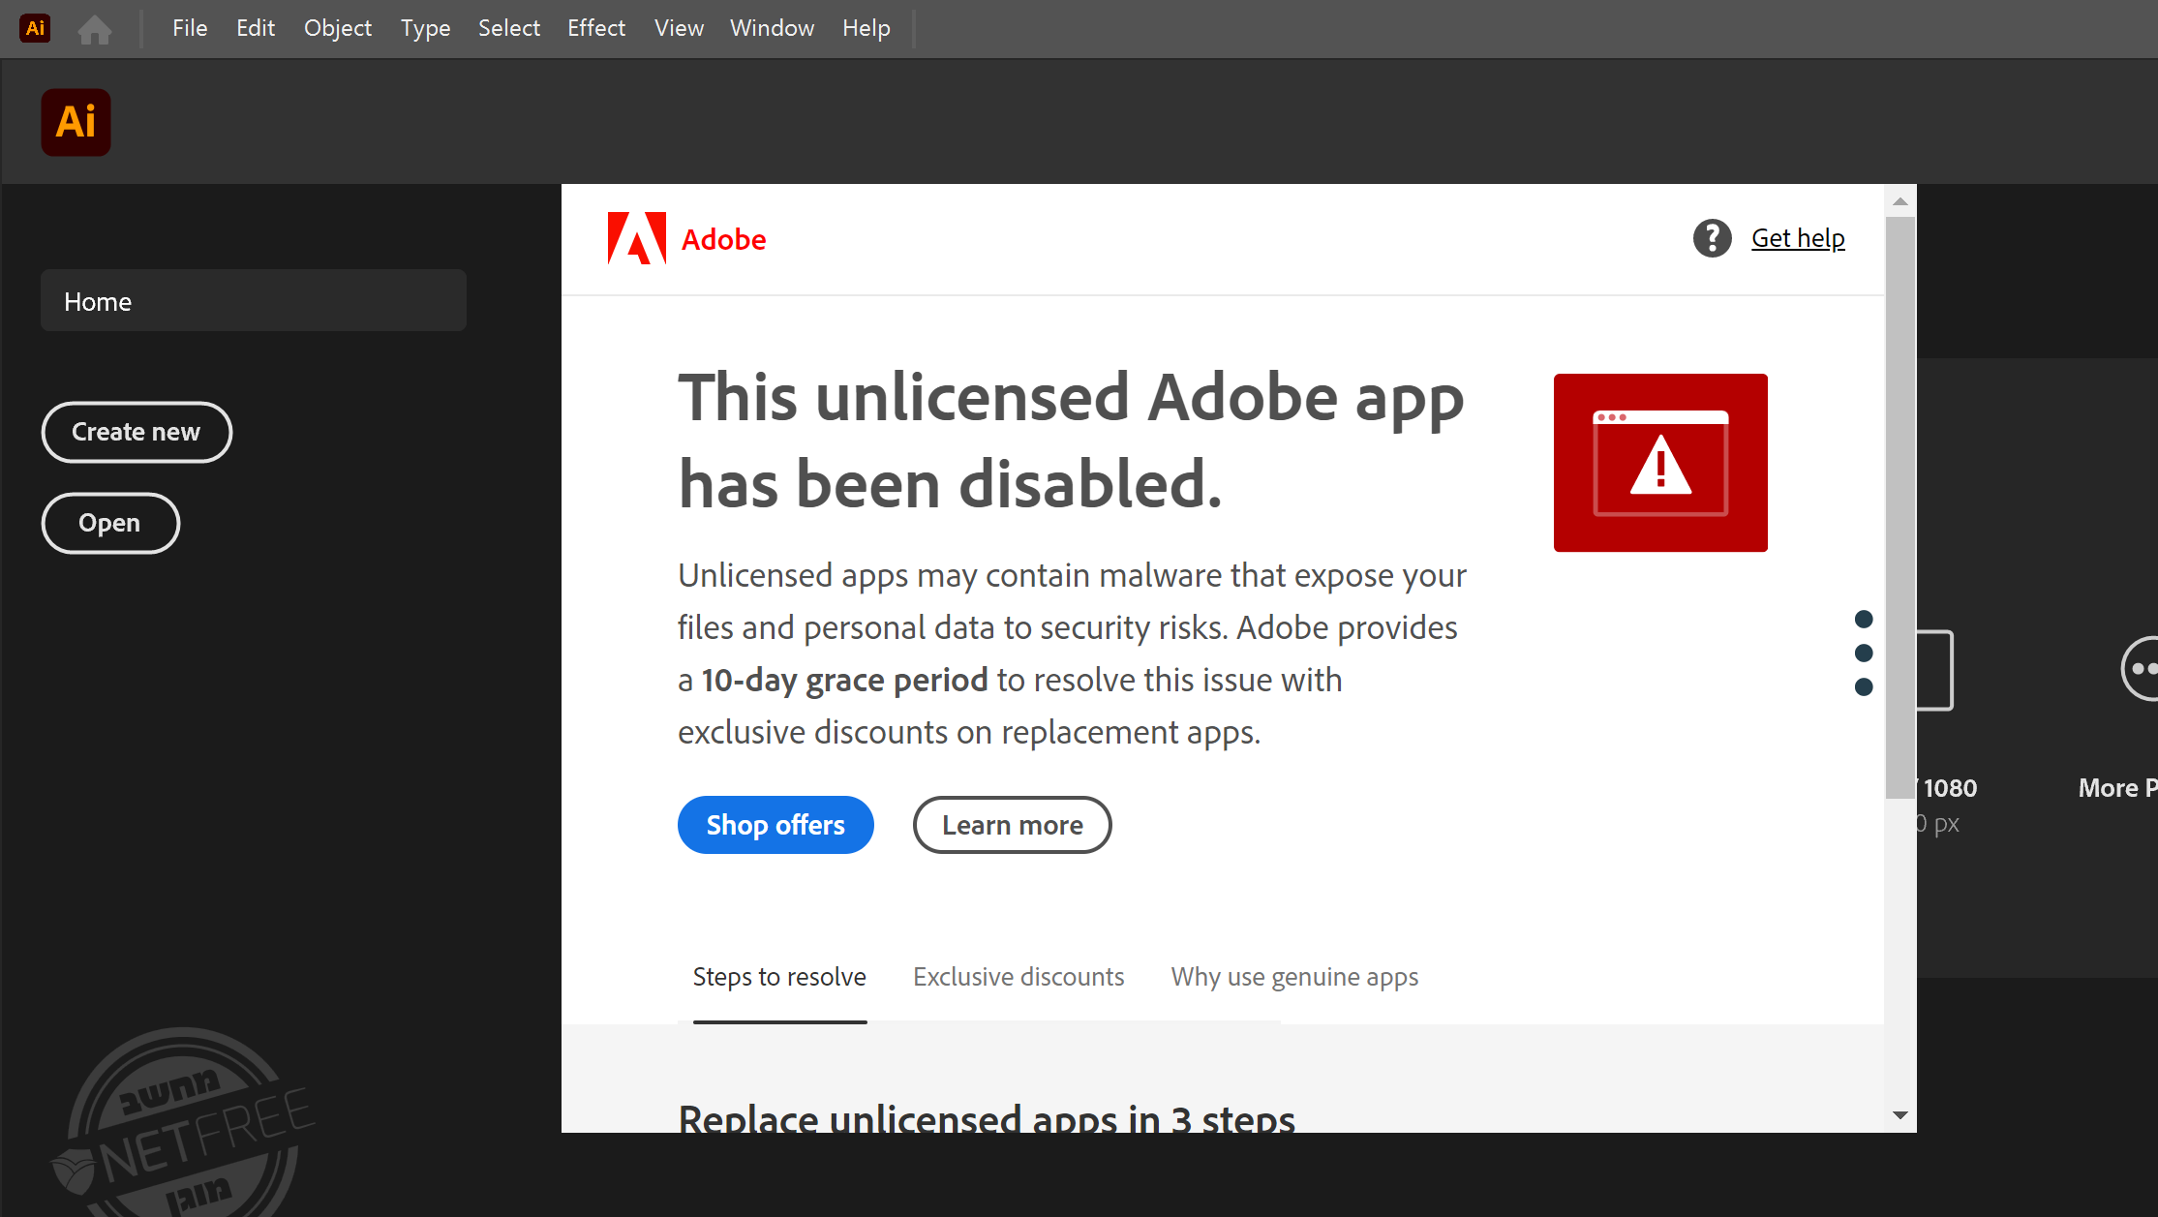Open the Edit menu
The width and height of the screenshot is (2158, 1217).
coord(256,28)
